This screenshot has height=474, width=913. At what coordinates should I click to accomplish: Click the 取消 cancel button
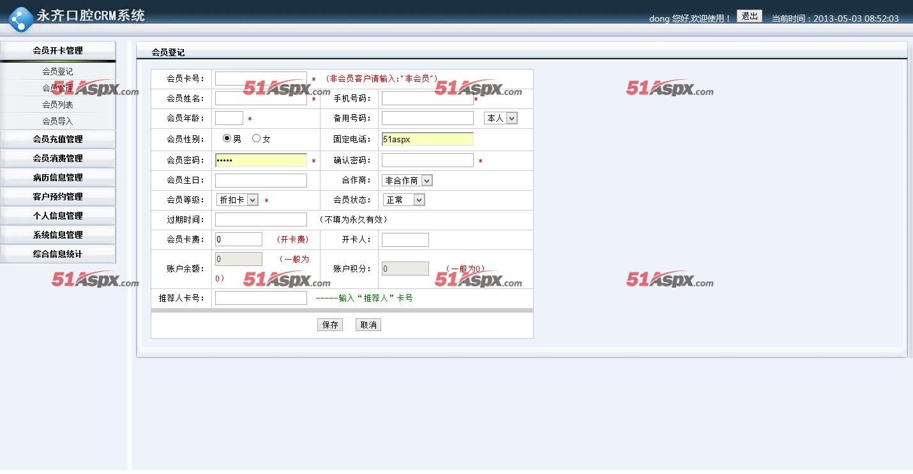[368, 325]
